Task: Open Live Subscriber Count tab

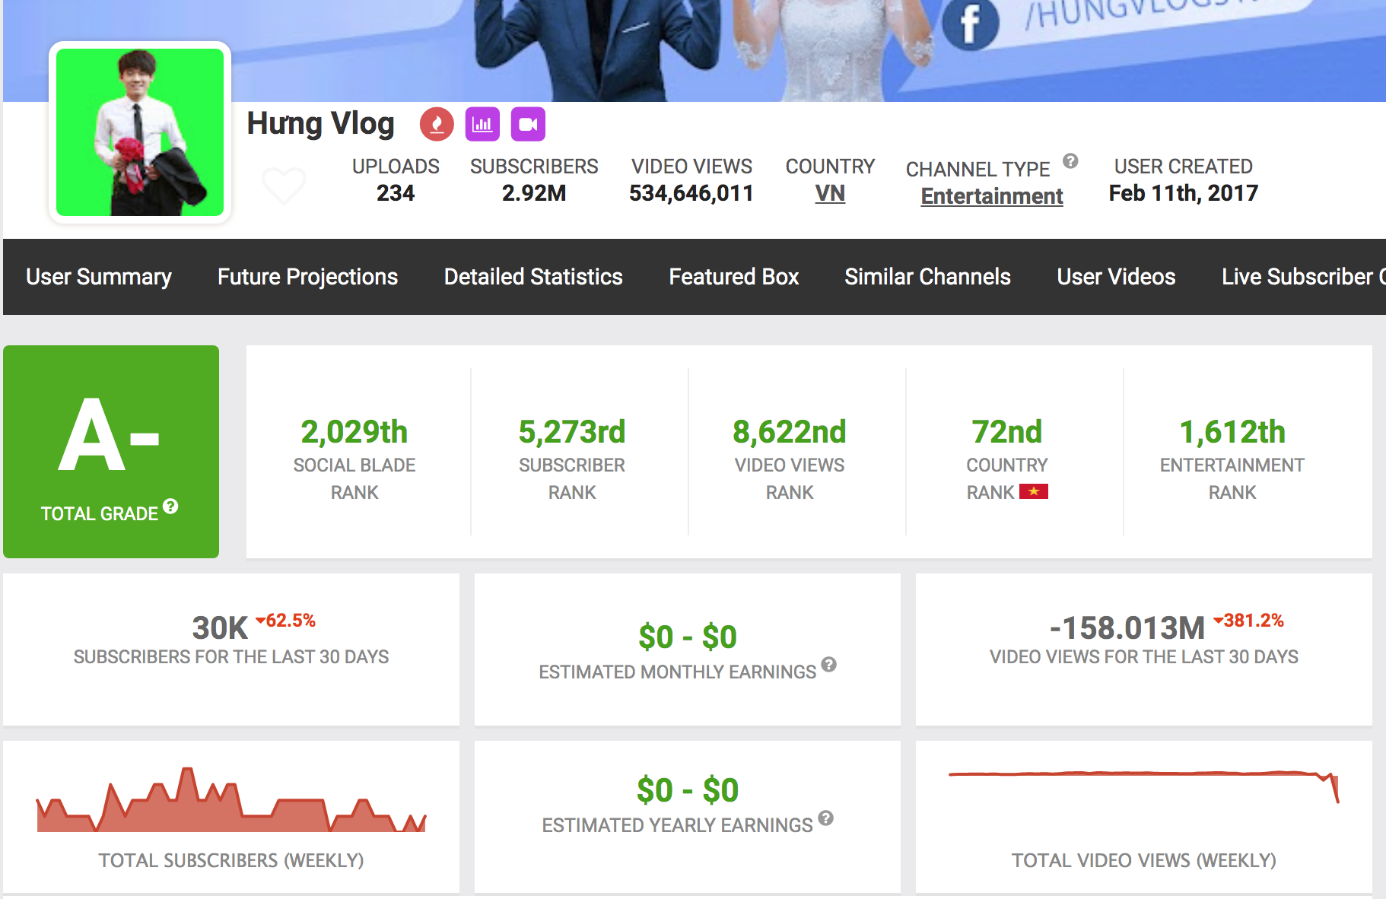Action: [1303, 277]
